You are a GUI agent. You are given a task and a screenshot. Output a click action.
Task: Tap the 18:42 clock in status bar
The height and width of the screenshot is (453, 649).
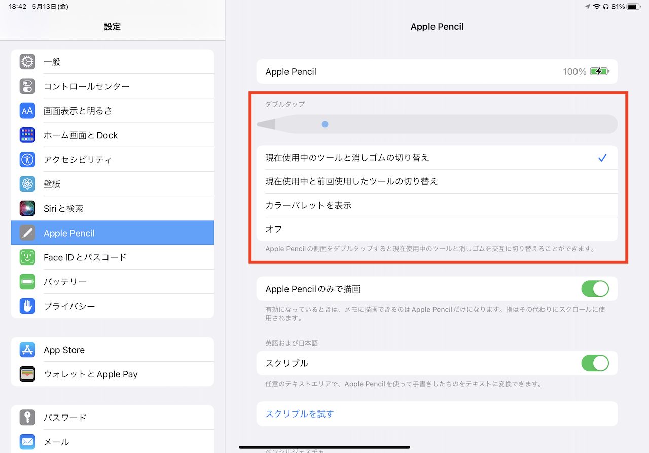(x=18, y=7)
